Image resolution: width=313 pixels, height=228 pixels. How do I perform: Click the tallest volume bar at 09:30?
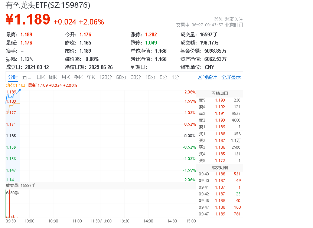[x=6, y=204]
